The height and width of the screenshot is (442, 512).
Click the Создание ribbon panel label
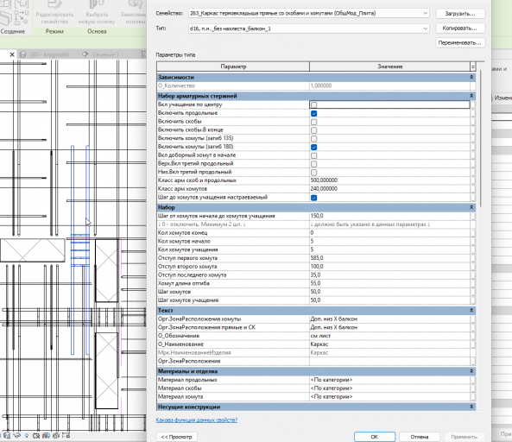click(13, 31)
